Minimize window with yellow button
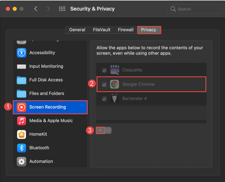This screenshot has height=182, width=225. pos(15,9)
